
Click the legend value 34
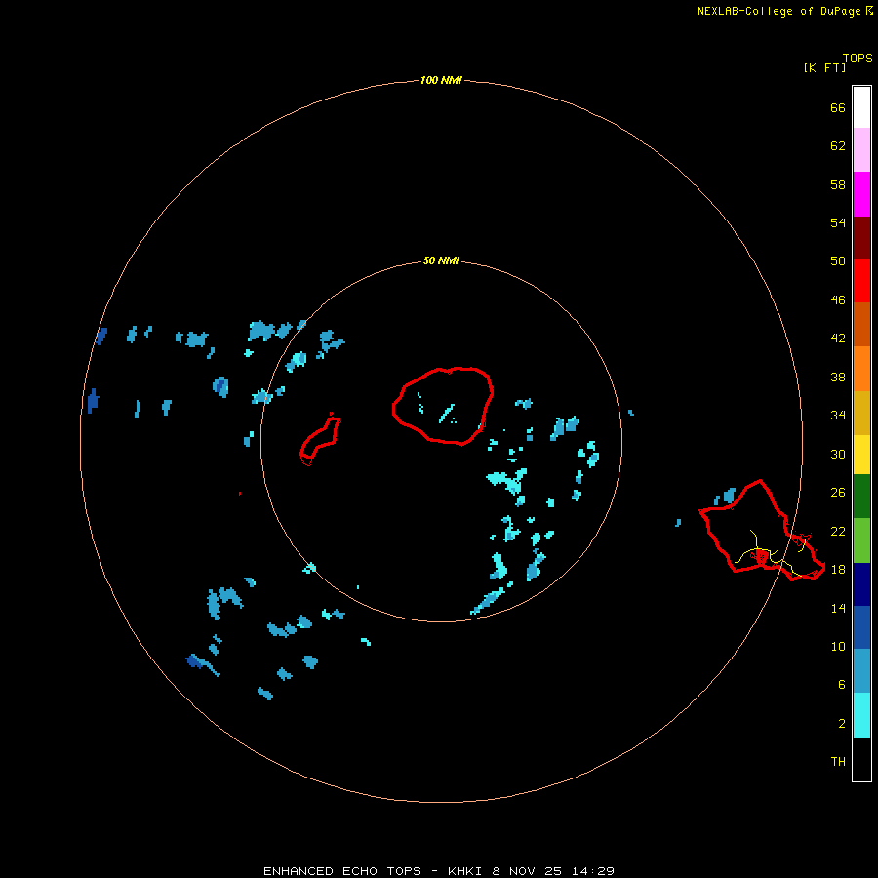click(x=838, y=415)
